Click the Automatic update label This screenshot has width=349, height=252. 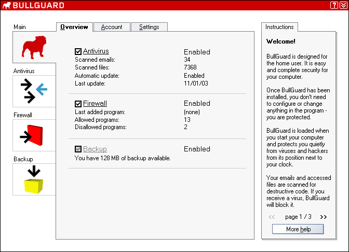(97, 76)
